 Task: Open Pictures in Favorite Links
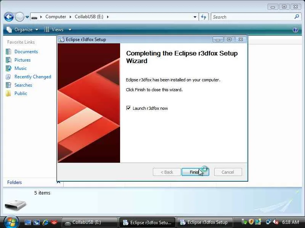[22, 60]
